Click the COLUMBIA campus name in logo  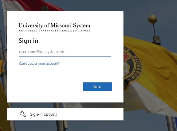pyautogui.click(x=27, y=31)
